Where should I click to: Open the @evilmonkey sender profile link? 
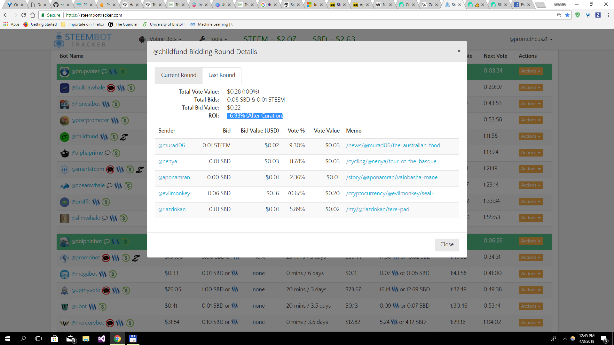pos(174,193)
